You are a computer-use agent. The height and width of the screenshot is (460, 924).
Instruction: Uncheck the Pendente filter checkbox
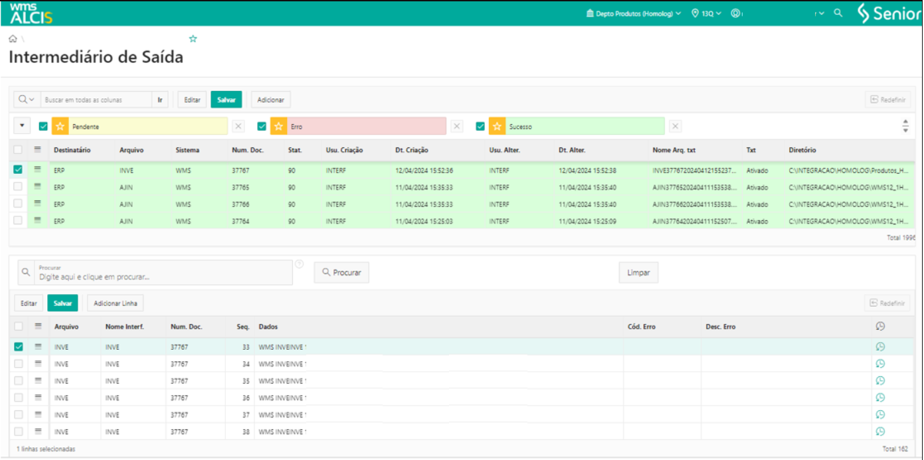[43, 126]
